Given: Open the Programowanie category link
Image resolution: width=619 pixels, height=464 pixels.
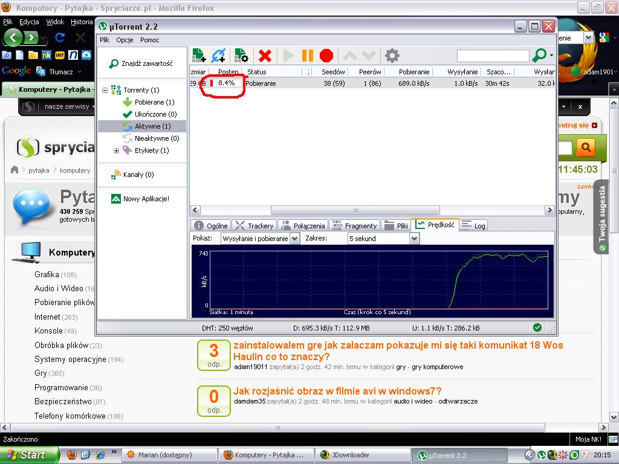Looking at the screenshot, I should 61,387.
